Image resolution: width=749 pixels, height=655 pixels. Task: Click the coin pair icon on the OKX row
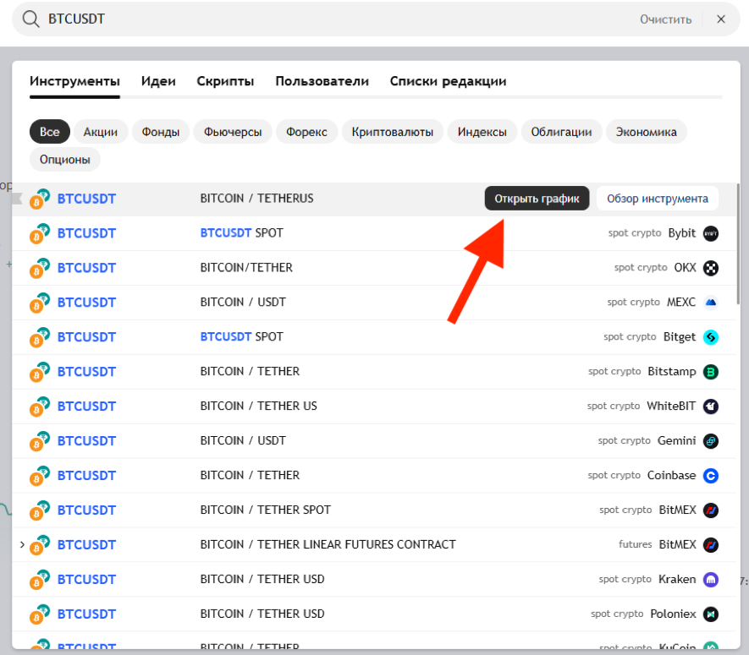40,268
